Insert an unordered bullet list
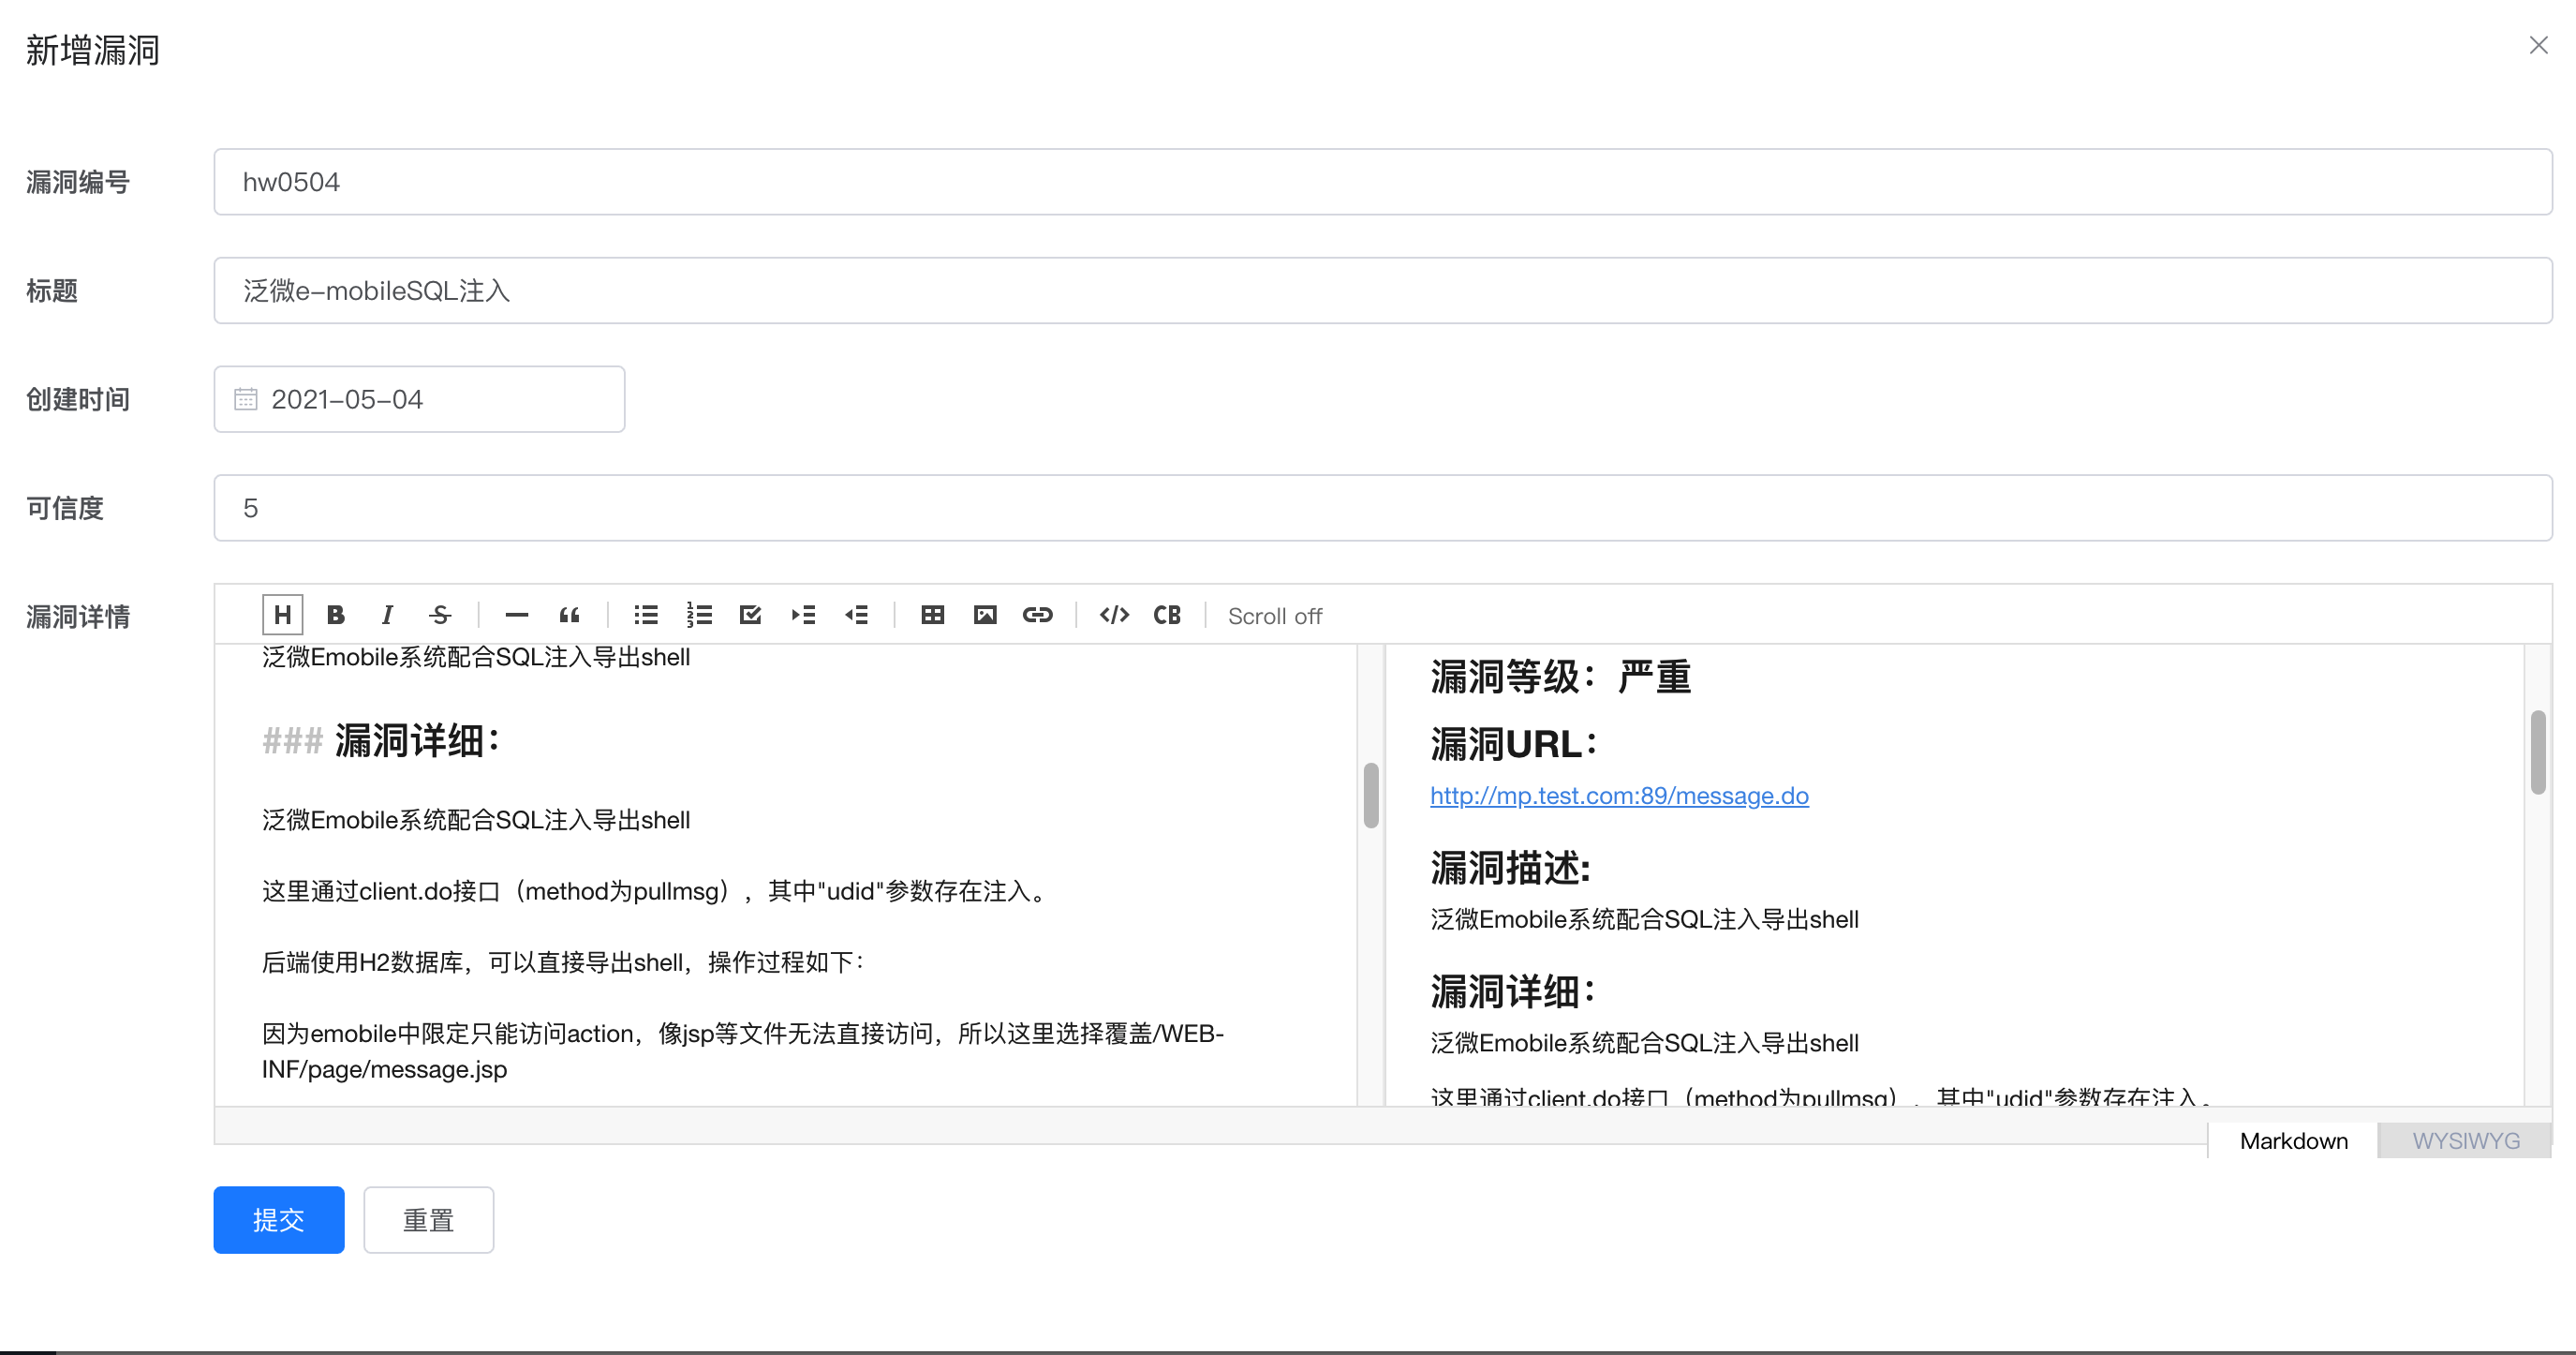2576x1355 pixels. coord(646,615)
